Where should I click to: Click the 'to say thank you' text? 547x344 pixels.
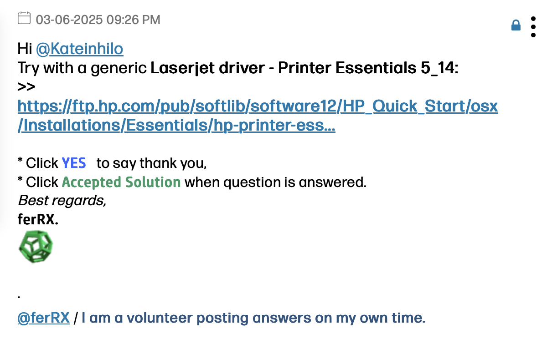pos(152,163)
